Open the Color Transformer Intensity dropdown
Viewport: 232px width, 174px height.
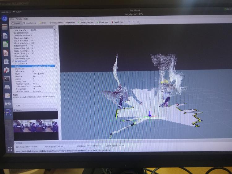point(43,86)
